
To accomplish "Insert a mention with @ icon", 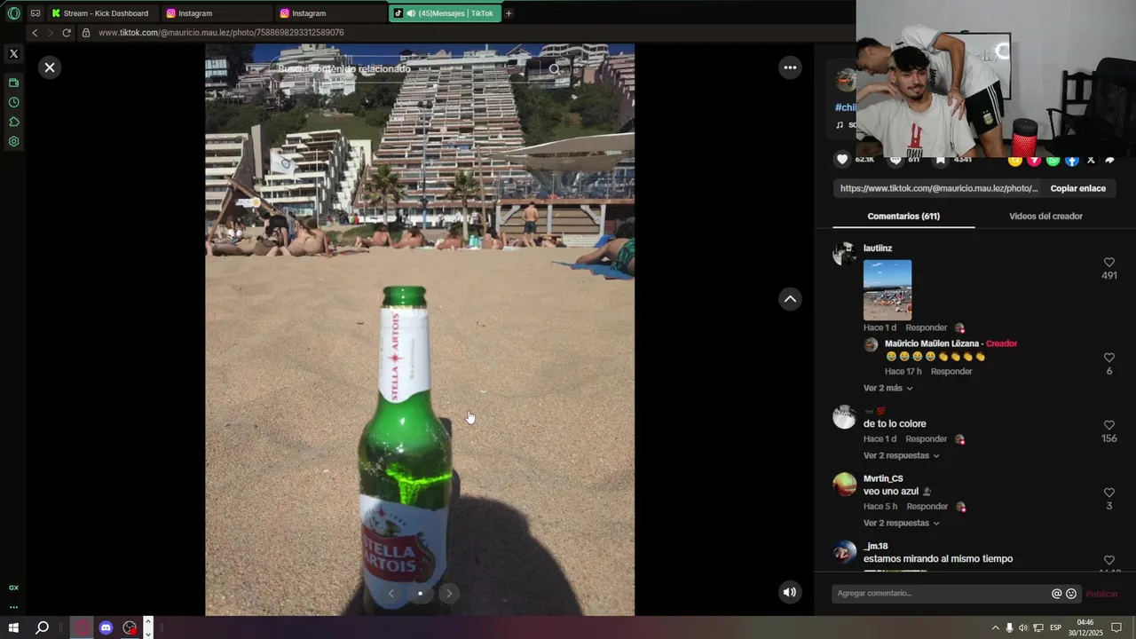I will click(1056, 594).
